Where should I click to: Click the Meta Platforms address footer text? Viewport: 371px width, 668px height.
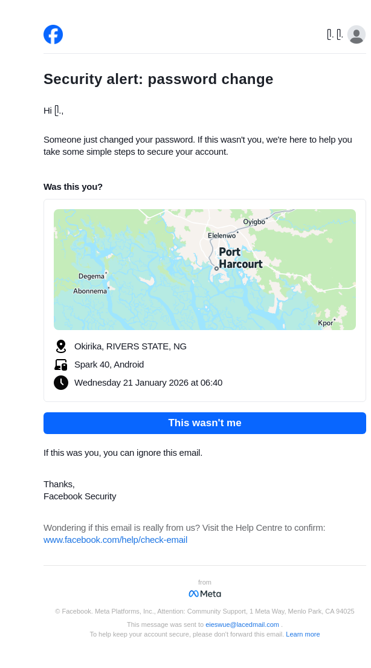[x=205, y=611]
